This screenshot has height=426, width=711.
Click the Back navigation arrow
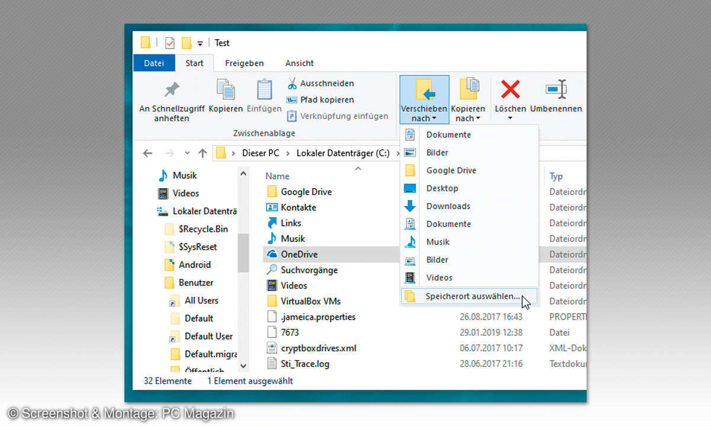[148, 153]
